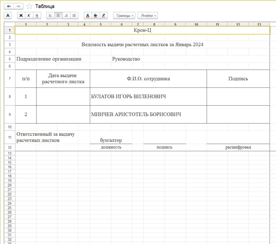Open the font settings with the A button
The width and height of the screenshot is (276, 244).
click(8, 15)
